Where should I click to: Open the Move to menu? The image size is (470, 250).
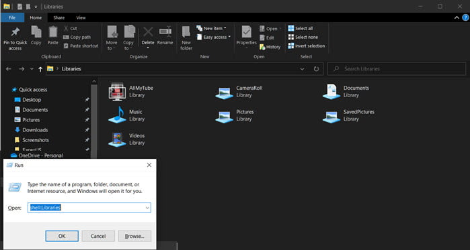112,38
